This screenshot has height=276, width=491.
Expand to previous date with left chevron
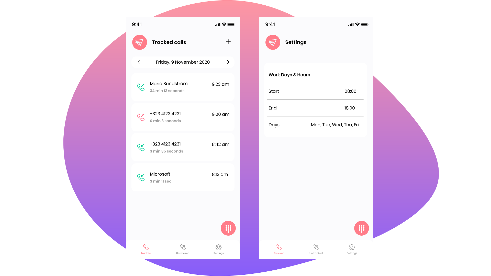(x=139, y=62)
